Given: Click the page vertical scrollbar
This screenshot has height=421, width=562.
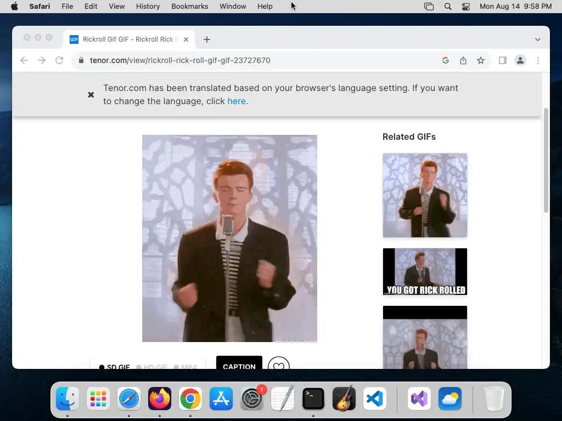Looking at the screenshot, I should click(x=546, y=160).
